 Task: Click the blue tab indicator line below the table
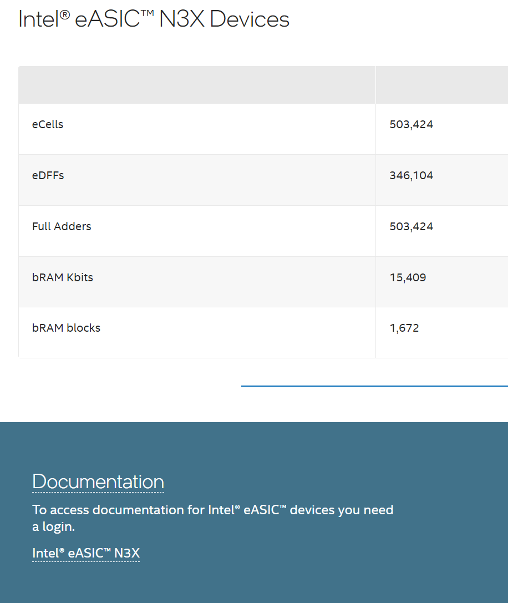point(374,384)
